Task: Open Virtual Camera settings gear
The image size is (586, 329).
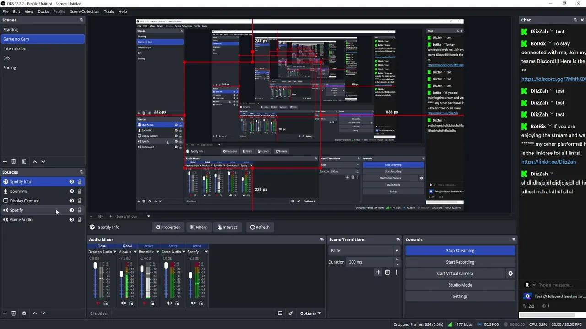Action: click(x=510, y=273)
